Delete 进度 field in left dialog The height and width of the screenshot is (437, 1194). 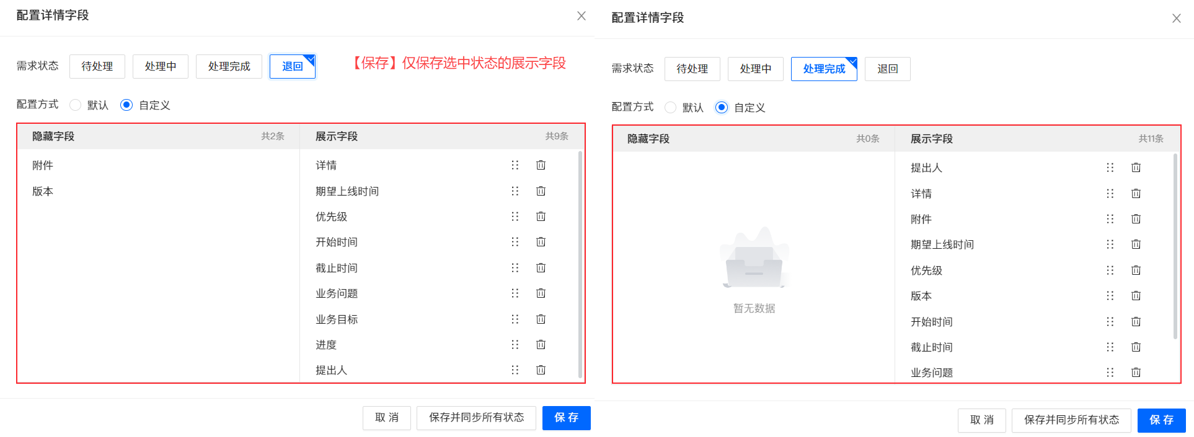[x=541, y=345]
